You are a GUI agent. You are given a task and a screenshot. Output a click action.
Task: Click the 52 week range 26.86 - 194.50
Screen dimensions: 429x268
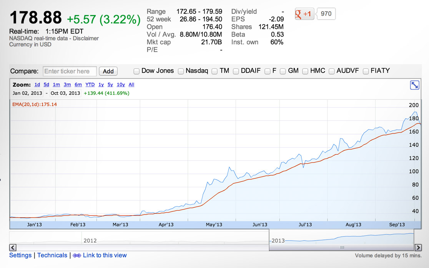click(201, 19)
